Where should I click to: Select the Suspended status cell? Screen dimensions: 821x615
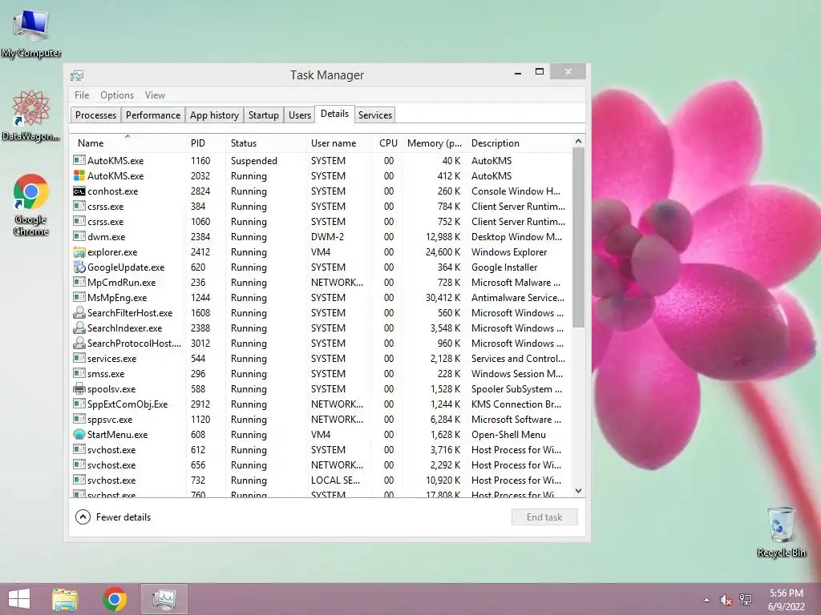pos(254,160)
